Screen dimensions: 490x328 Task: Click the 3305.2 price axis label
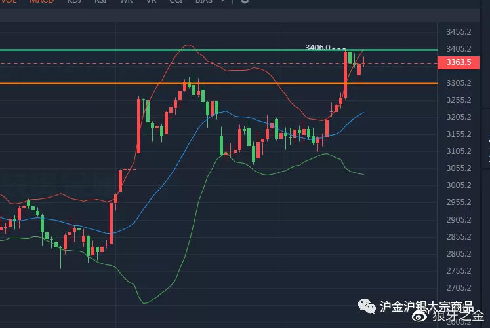tap(459, 83)
